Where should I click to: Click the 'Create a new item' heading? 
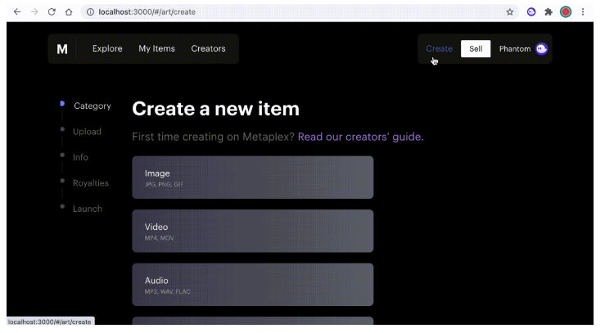click(215, 109)
